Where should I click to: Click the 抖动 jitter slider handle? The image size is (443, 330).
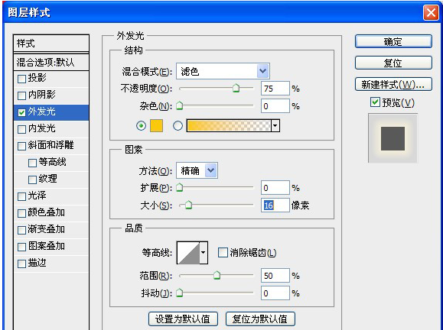[x=179, y=293]
